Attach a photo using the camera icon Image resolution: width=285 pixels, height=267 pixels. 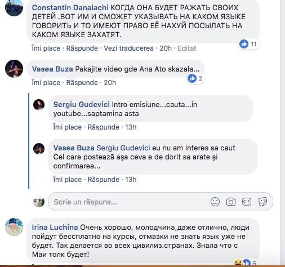click(231, 202)
